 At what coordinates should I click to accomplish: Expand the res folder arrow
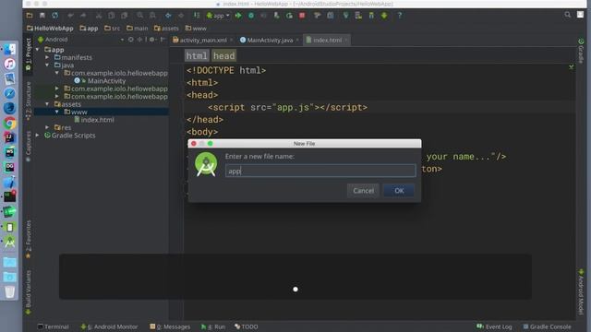(47, 127)
